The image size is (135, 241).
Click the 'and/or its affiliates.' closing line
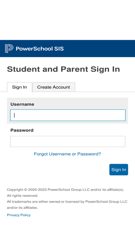(x=22, y=208)
